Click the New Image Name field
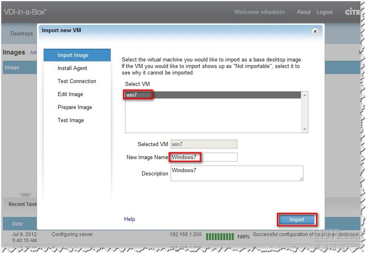The height and width of the screenshot is (256, 369). click(204, 157)
